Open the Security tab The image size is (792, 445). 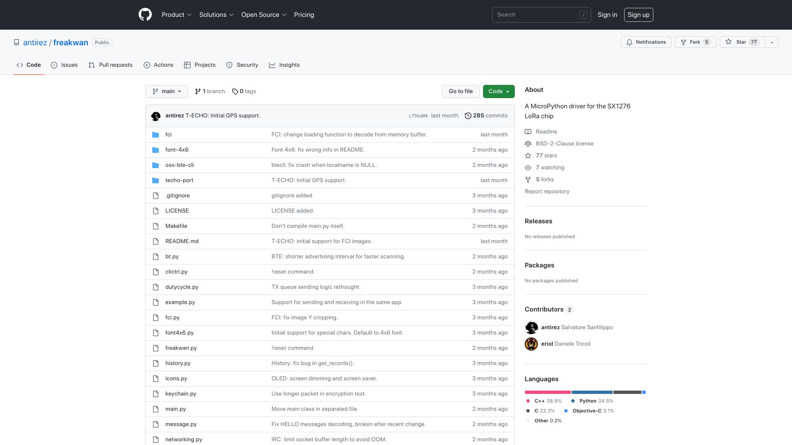point(242,65)
